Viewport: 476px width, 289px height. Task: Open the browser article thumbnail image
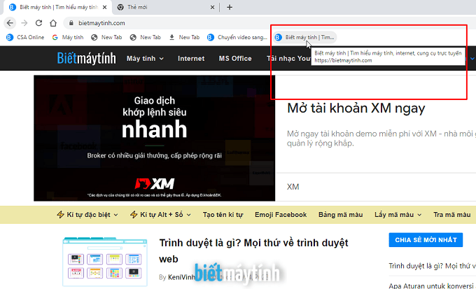(105, 262)
